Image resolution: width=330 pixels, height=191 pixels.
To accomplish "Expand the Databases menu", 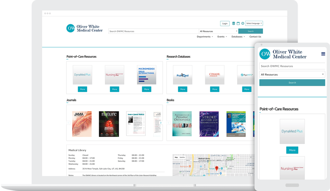I will (x=238, y=37).
